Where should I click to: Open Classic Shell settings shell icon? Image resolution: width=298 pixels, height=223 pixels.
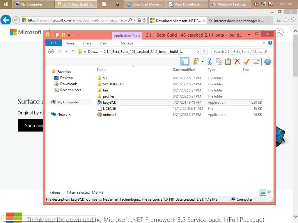click(267, 62)
